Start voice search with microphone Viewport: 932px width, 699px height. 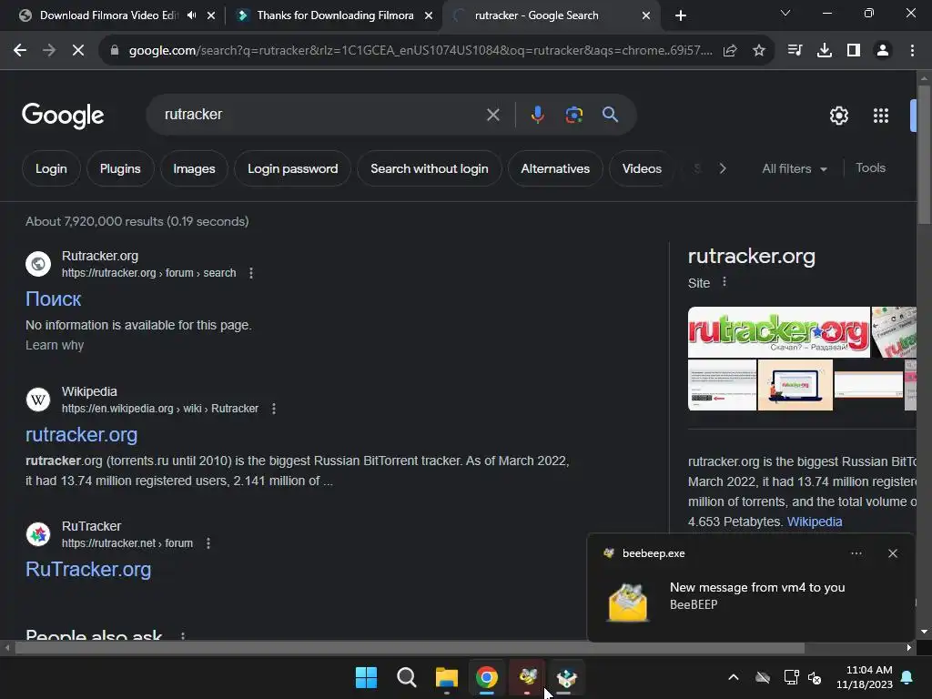pyautogui.click(x=537, y=115)
